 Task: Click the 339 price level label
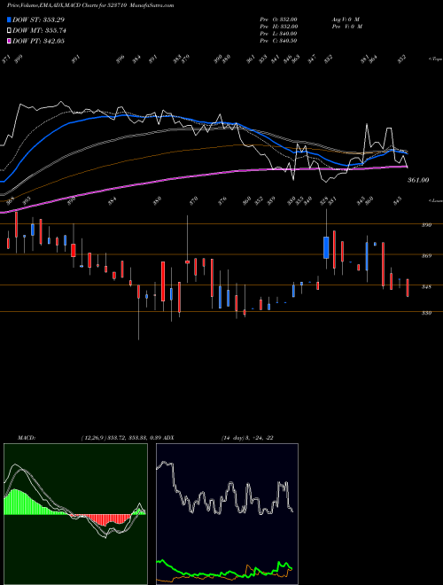(x=426, y=313)
